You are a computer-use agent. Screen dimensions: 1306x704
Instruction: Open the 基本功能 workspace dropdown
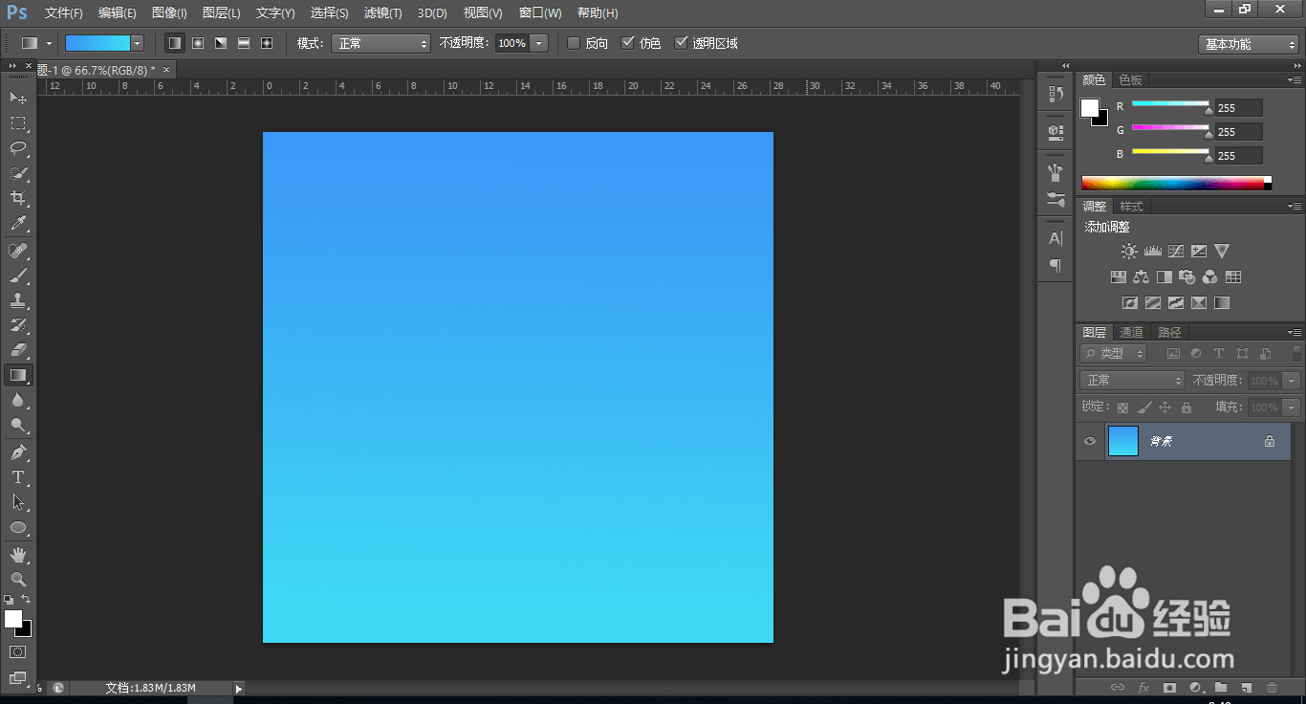pyautogui.click(x=1248, y=44)
